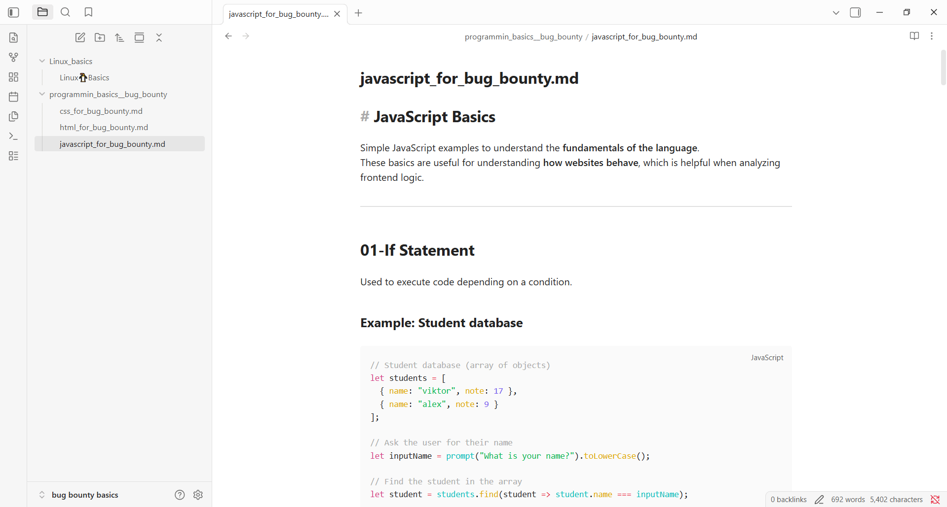Toggle the right sidebar

[855, 12]
